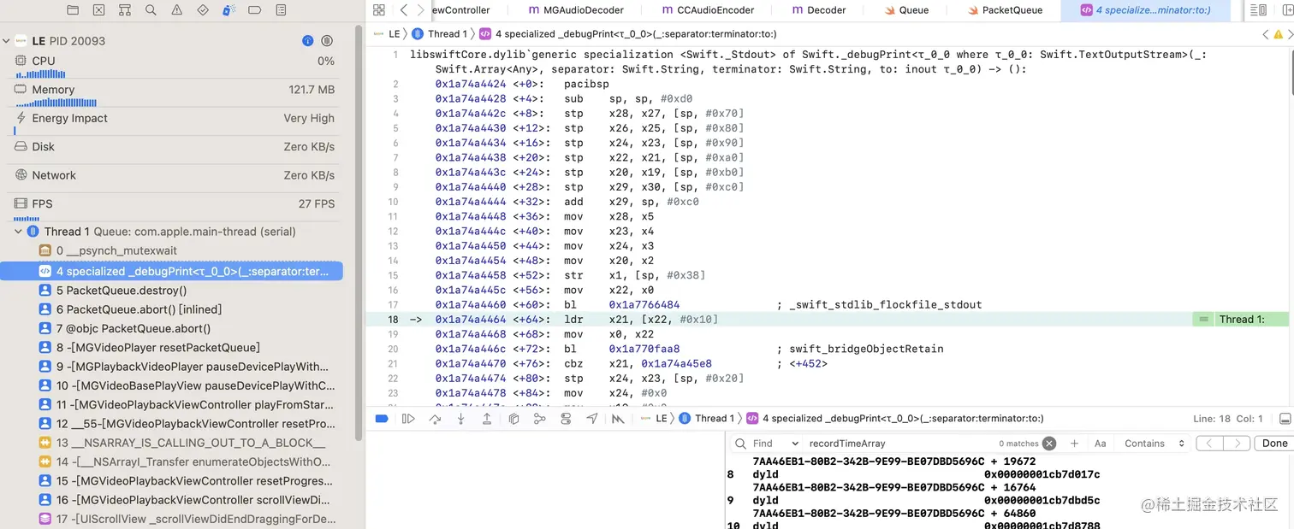Open Debug View Hierarchy button
Viewport: 1294px width, 529px height.
(x=513, y=419)
